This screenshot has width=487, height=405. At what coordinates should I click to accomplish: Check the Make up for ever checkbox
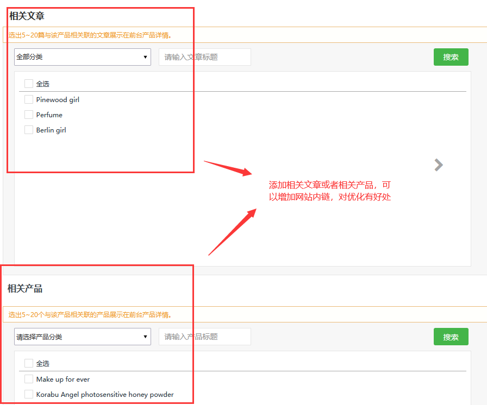pos(29,379)
